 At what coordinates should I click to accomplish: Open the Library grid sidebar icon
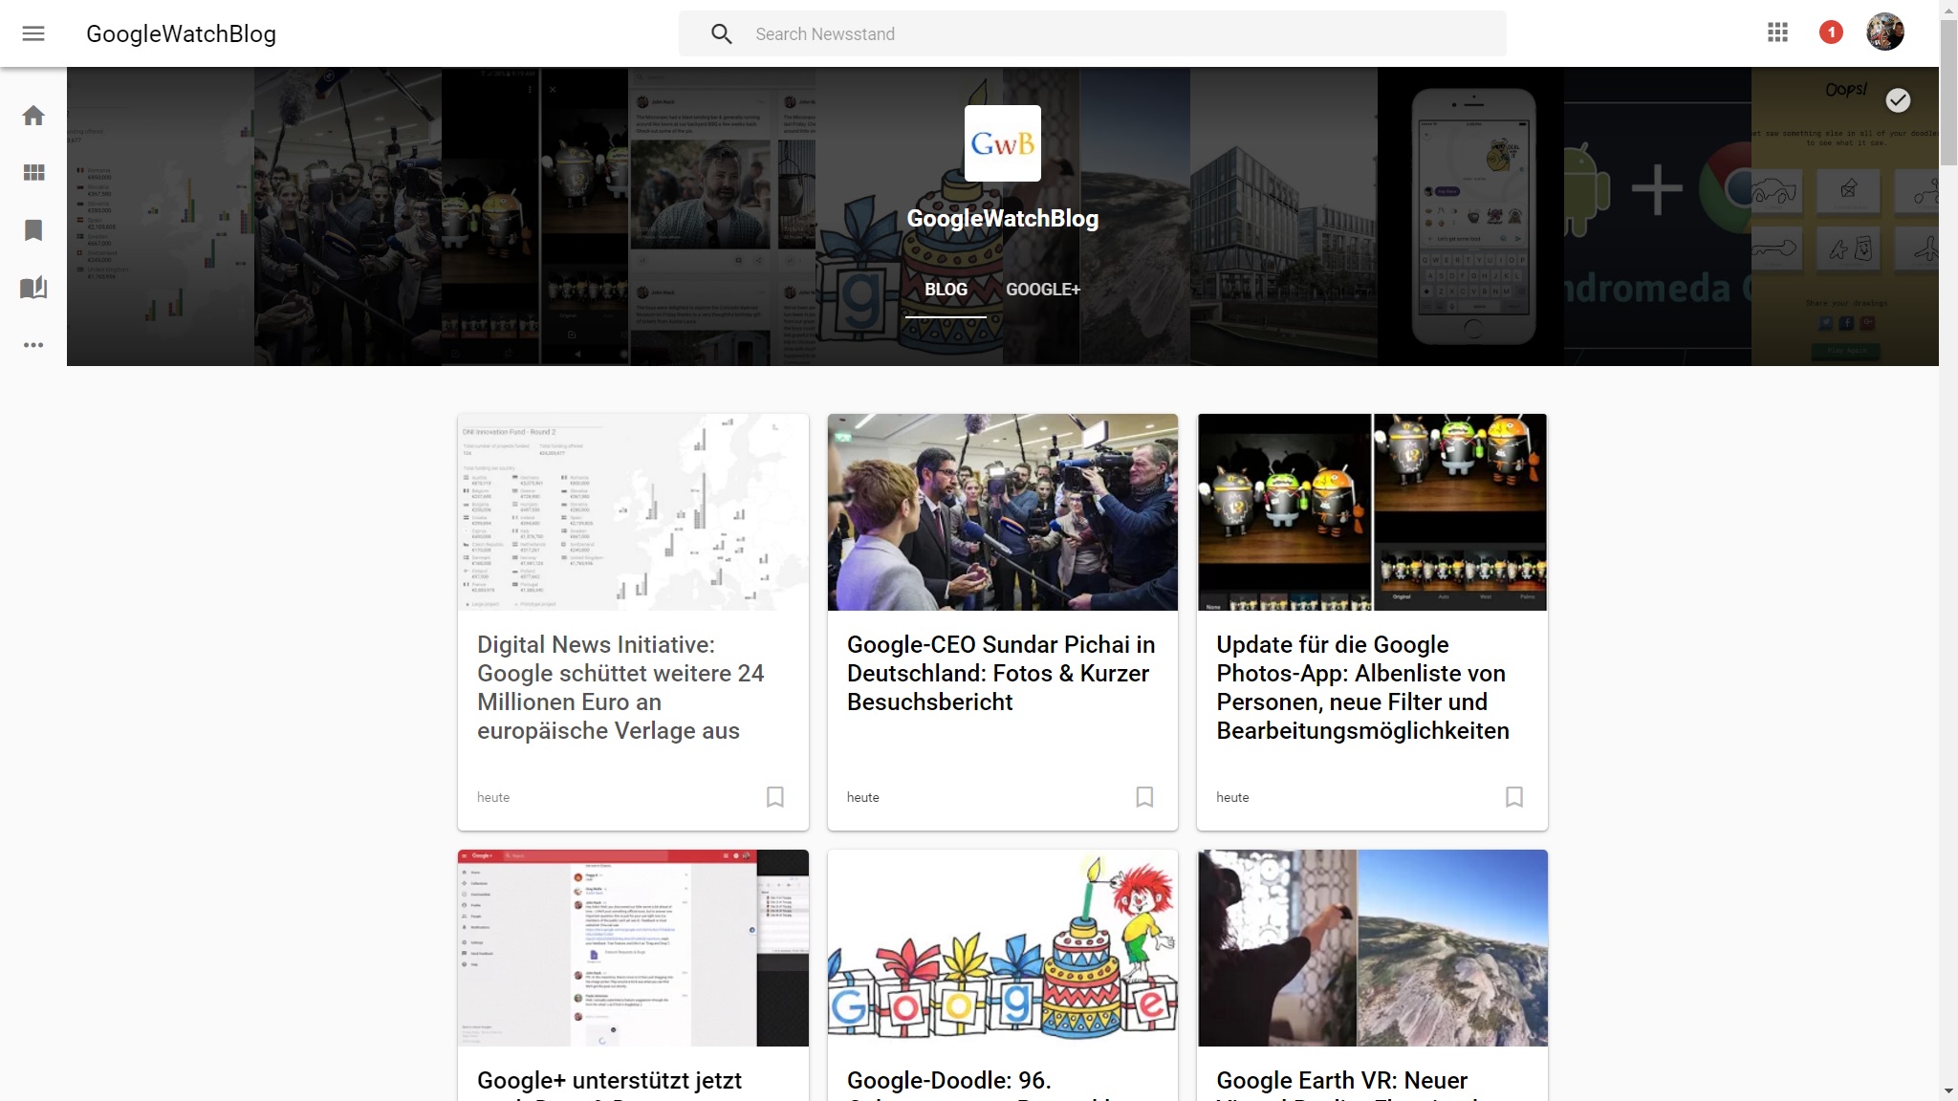[x=33, y=173]
